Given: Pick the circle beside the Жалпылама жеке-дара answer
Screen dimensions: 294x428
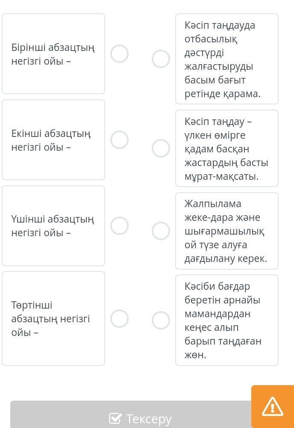Looking at the screenshot, I should (x=161, y=231).
